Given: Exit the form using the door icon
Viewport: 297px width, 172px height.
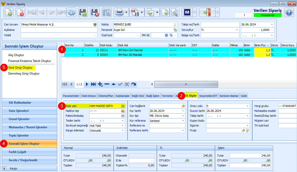Looking at the screenshot, I should pos(207,13).
